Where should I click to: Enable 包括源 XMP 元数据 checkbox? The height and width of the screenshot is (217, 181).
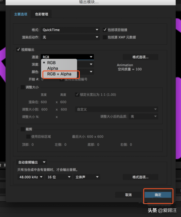tap(105, 37)
